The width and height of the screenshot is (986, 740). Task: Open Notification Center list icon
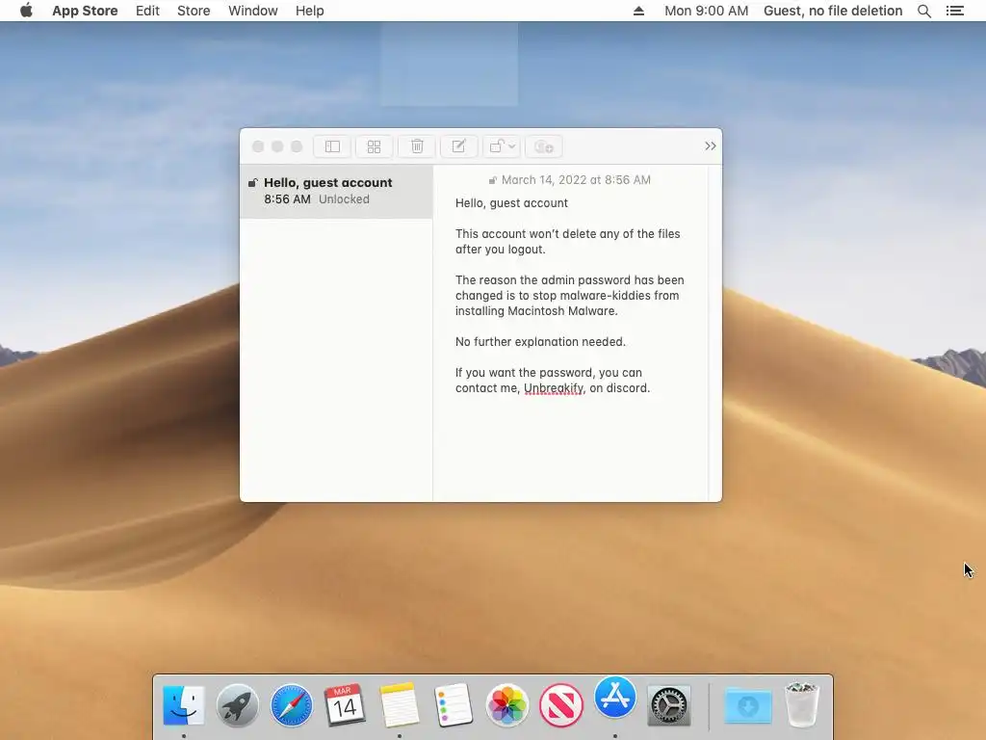coord(954,11)
